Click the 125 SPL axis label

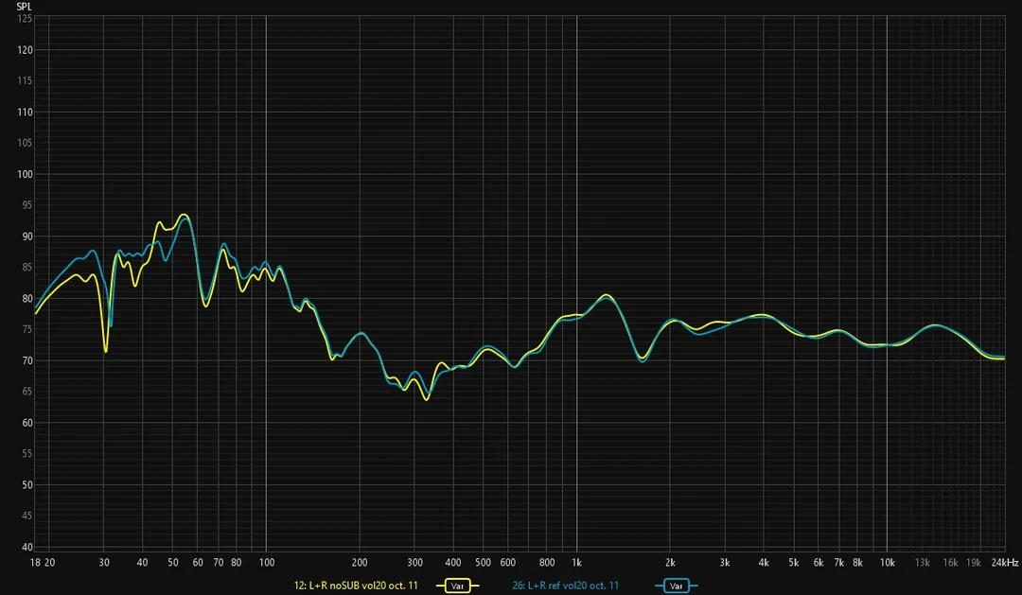(x=25, y=19)
